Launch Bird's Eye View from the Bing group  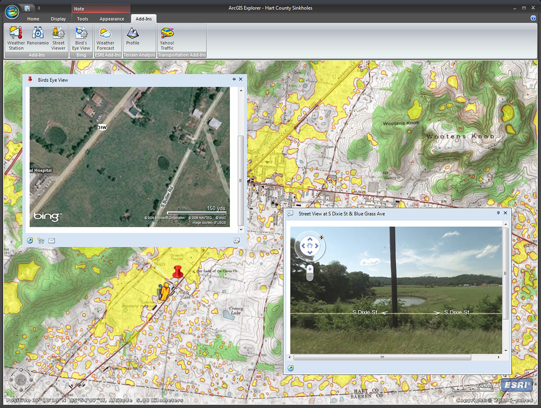(x=81, y=38)
